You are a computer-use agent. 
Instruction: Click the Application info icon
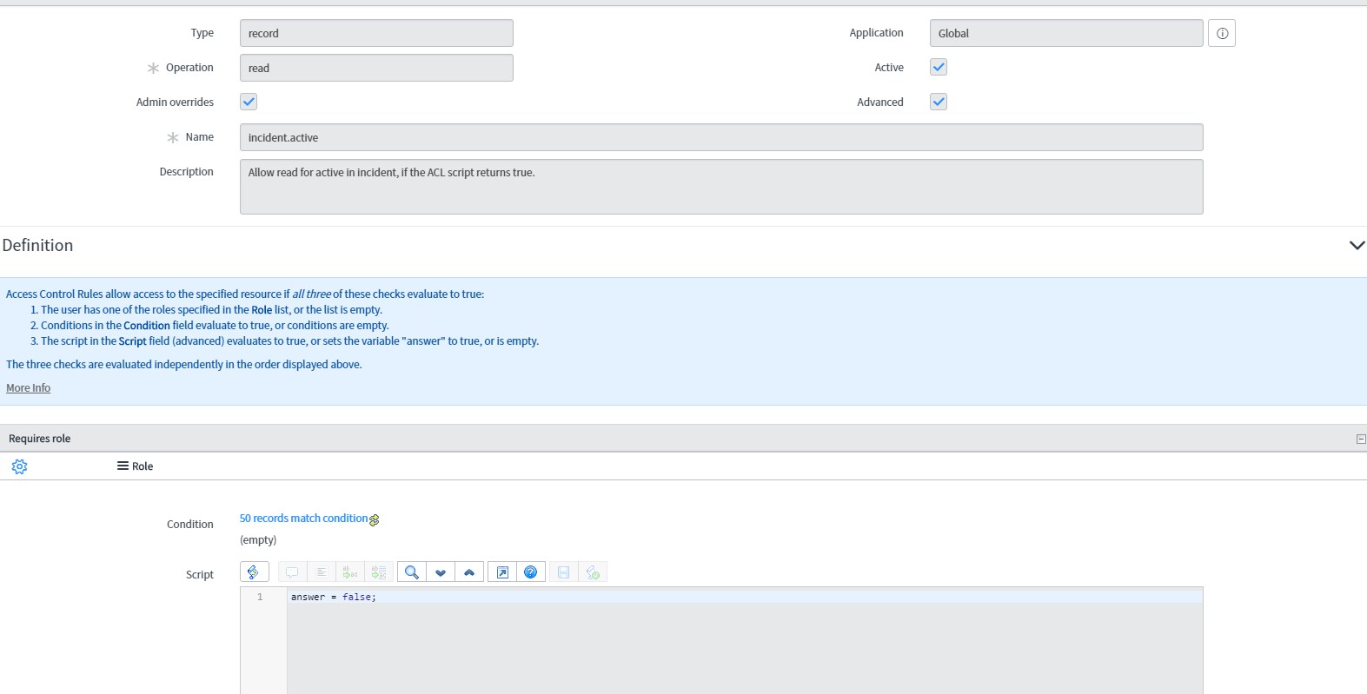pos(1222,33)
